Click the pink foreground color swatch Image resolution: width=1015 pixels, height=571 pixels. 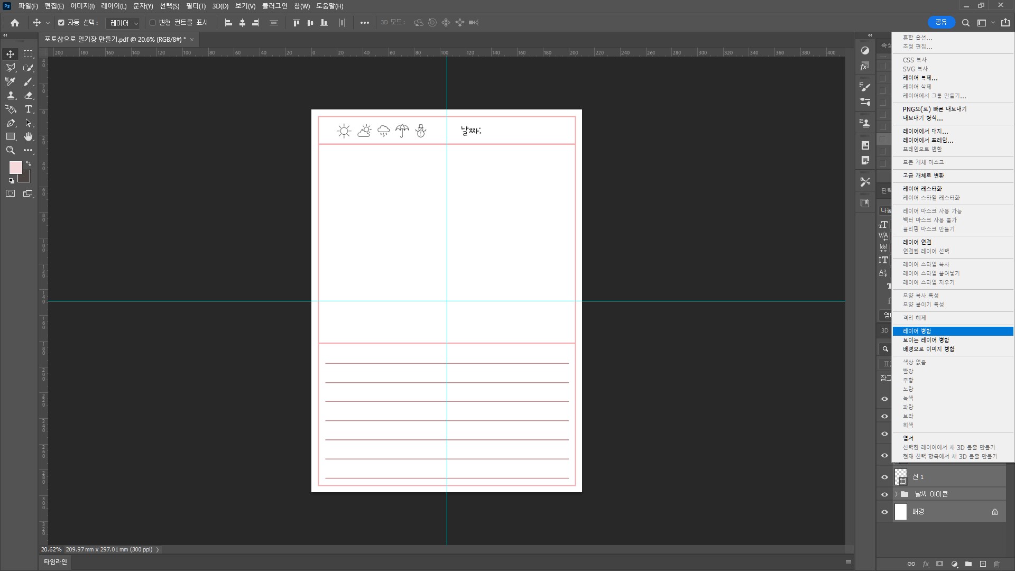coord(15,167)
